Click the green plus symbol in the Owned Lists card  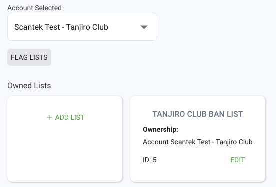pyautogui.click(x=49, y=117)
